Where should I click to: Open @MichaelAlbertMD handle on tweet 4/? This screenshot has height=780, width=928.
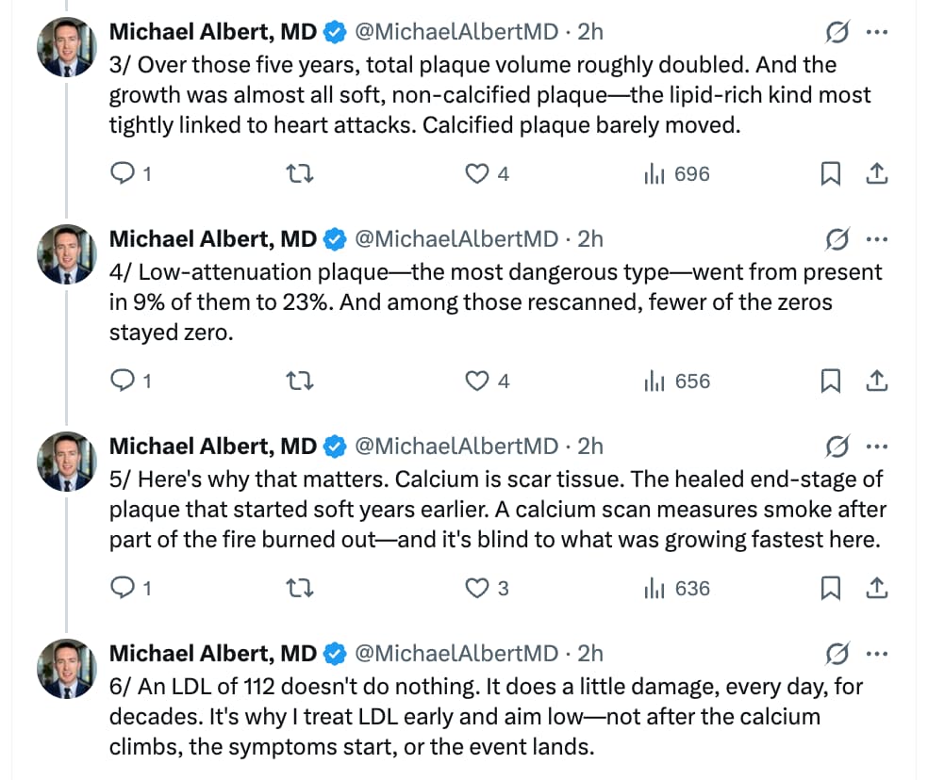tap(456, 239)
